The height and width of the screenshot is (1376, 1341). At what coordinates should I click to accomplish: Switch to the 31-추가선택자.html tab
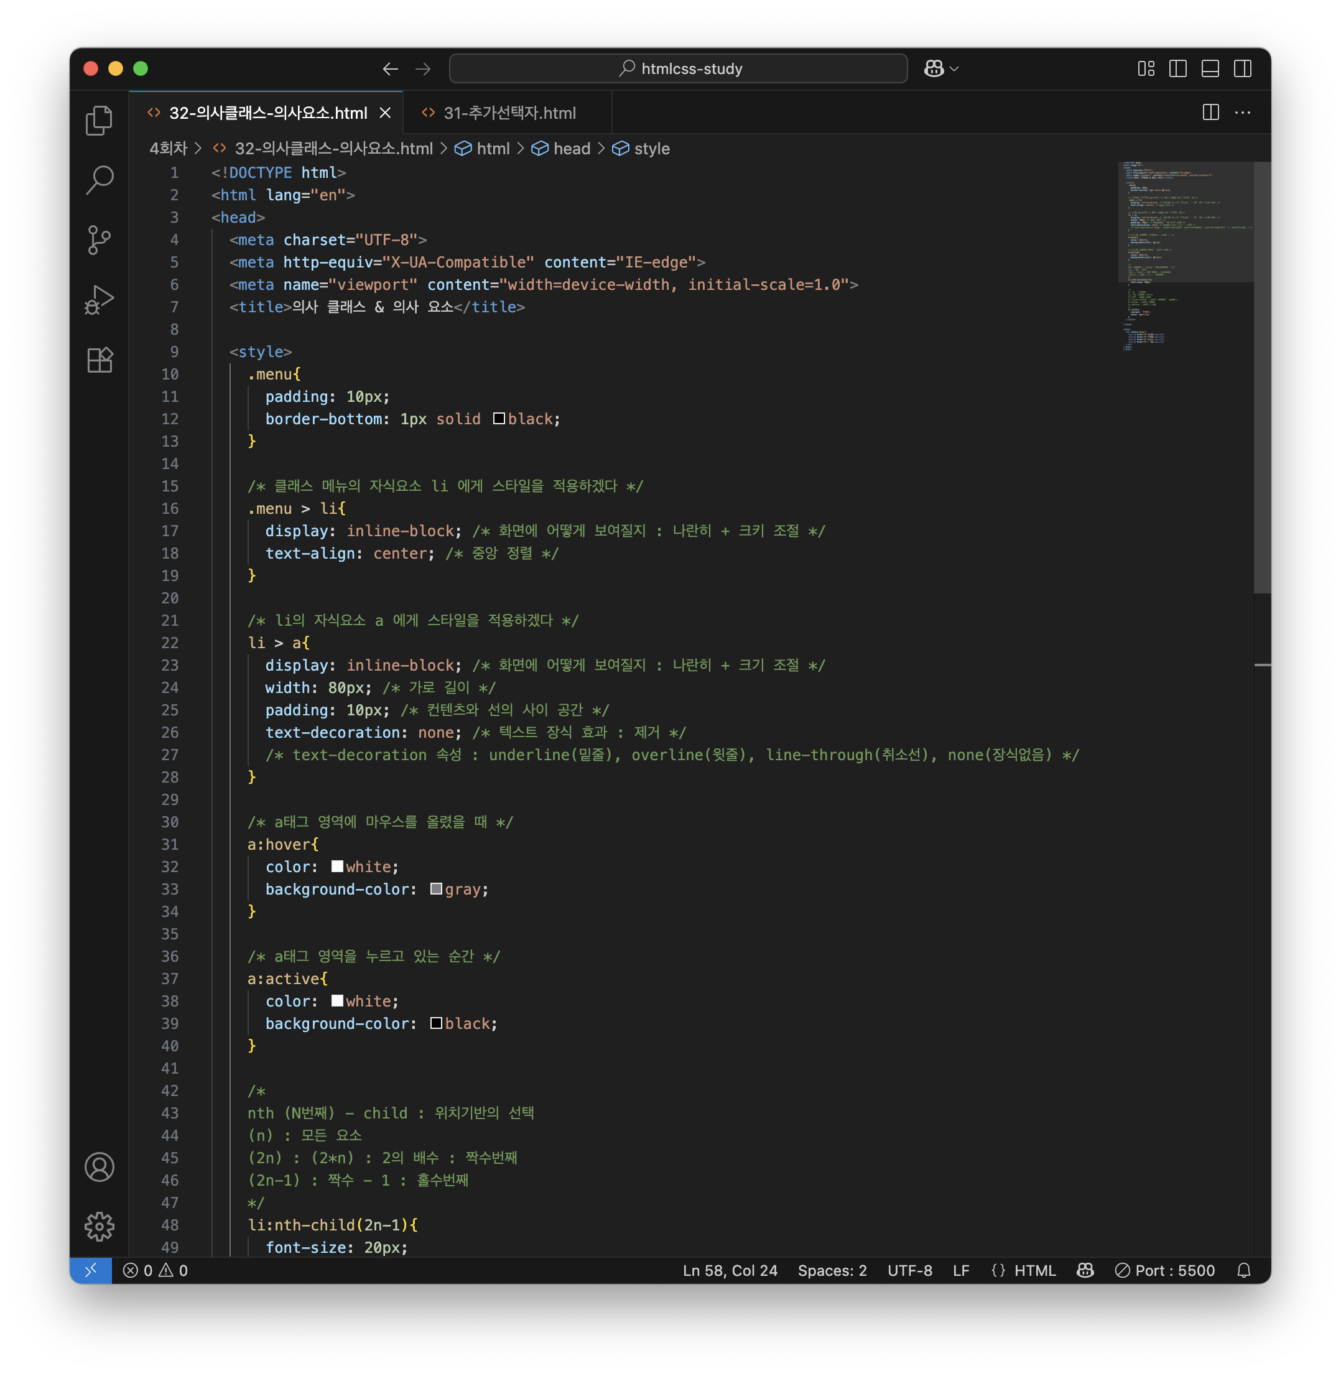509,113
